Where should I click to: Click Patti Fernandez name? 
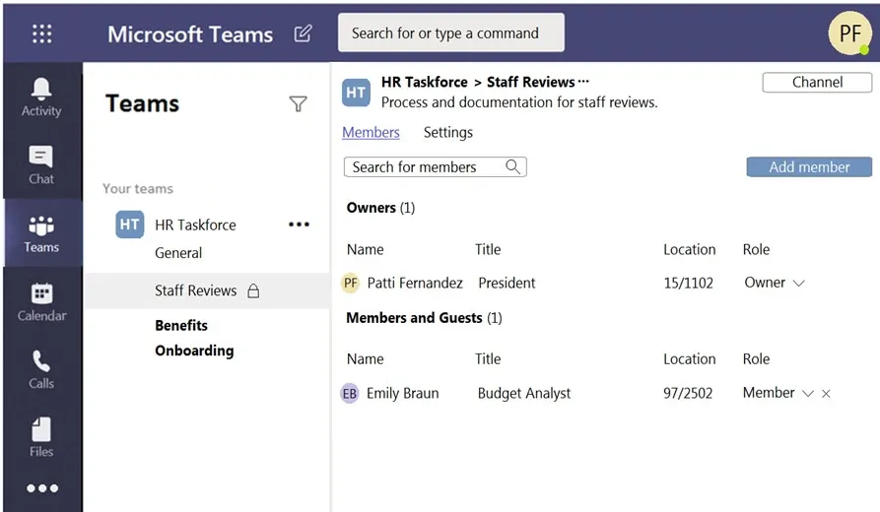415,283
